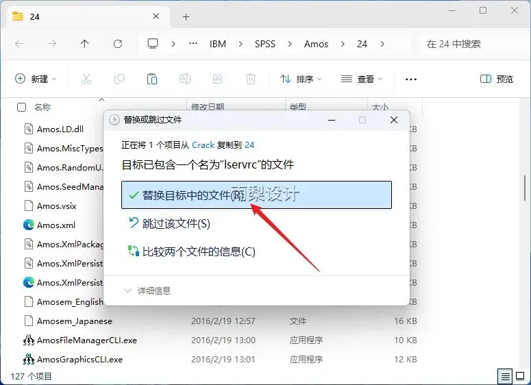Viewport: 531px width, 385px height.
Task: Click the Amos breadcrumb segment
Action: [317, 44]
